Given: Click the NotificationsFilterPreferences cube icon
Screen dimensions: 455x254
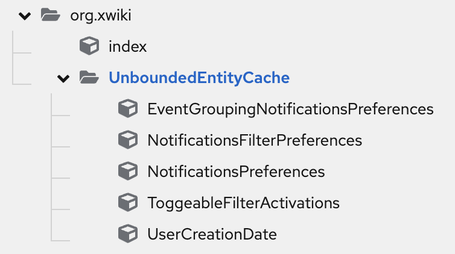Looking at the screenshot, I should click(128, 140).
